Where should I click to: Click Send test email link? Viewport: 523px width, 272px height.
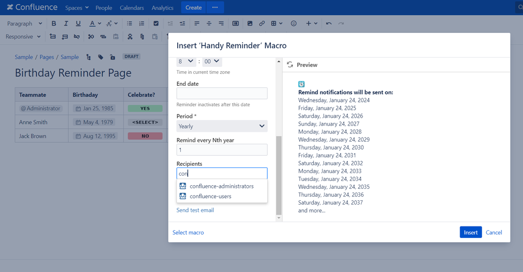[195, 210]
